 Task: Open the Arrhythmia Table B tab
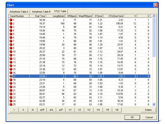pyautogui.click(x=41, y=12)
